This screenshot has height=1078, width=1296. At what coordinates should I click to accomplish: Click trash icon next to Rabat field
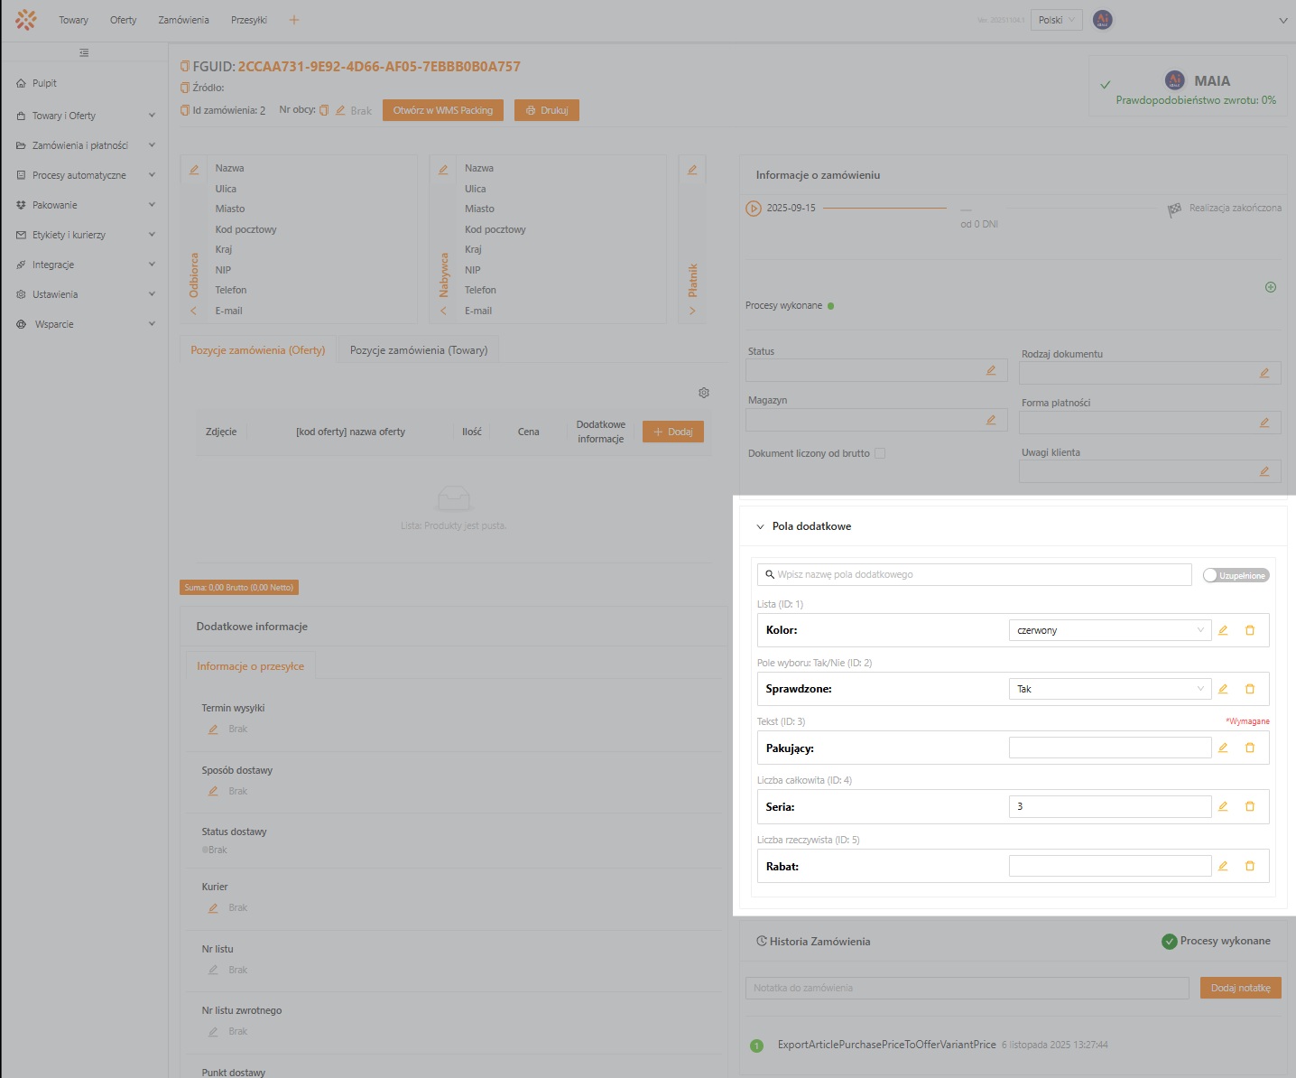pyautogui.click(x=1250, y=866)
